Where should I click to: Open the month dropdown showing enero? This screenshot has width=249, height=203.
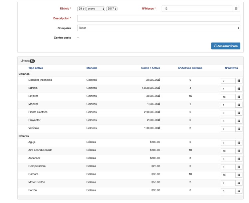96,8
